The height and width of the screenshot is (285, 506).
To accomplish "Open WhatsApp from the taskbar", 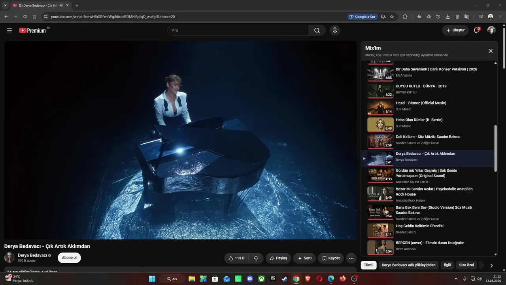I will point(238,279).
